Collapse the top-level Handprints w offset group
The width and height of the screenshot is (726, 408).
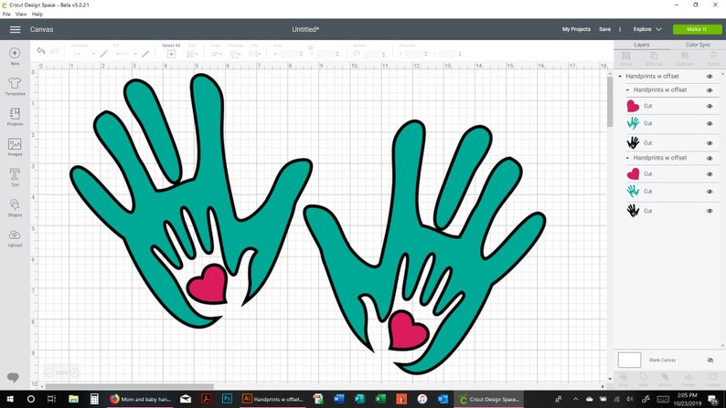pos(620,77)
